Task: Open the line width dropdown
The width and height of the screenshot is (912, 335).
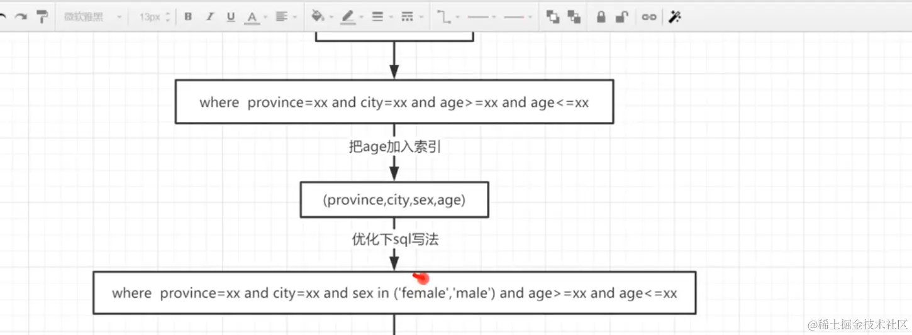Action: pos(381,17)
